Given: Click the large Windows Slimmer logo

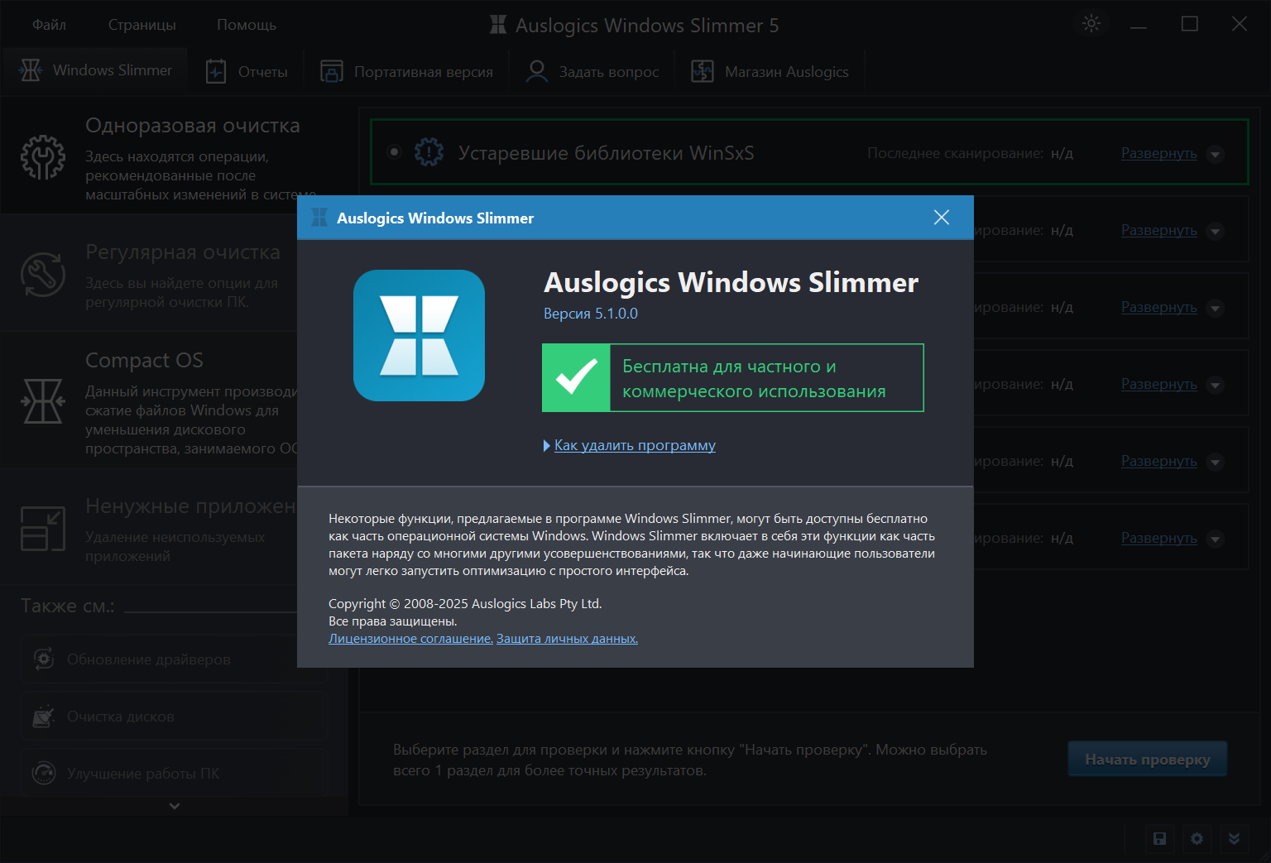Looking at the screenshot, I should point(419,335).
